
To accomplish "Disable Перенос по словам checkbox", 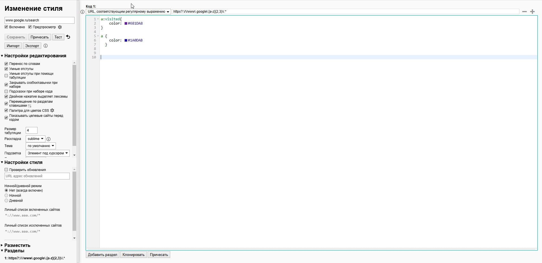I will 6,64.
